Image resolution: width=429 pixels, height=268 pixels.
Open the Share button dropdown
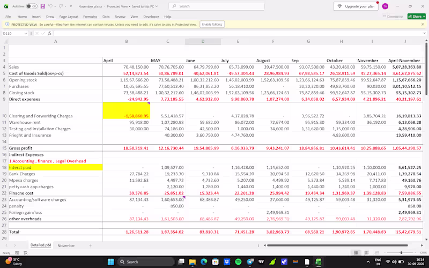coord(424,17)
